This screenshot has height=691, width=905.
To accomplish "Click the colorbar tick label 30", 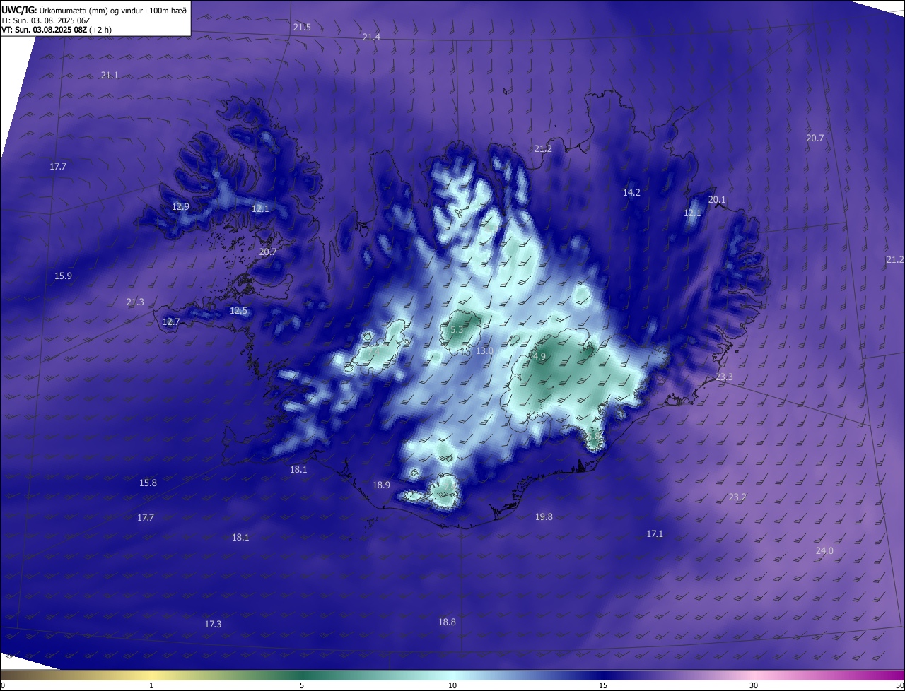I will (754, 685).
